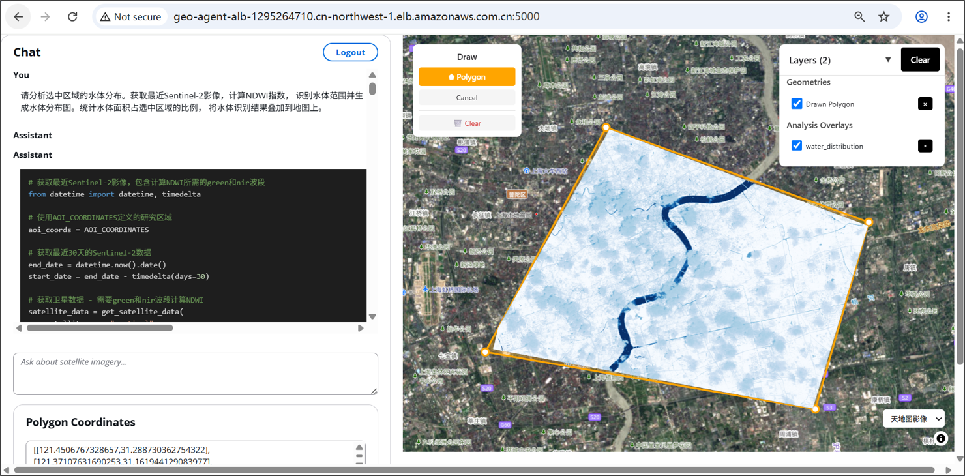Reload the current browser page
Screen dimensions: 965x476
pos(72,17)
